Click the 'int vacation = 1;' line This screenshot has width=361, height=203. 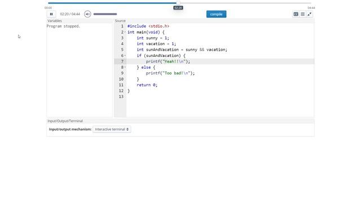tap(156, 44)
